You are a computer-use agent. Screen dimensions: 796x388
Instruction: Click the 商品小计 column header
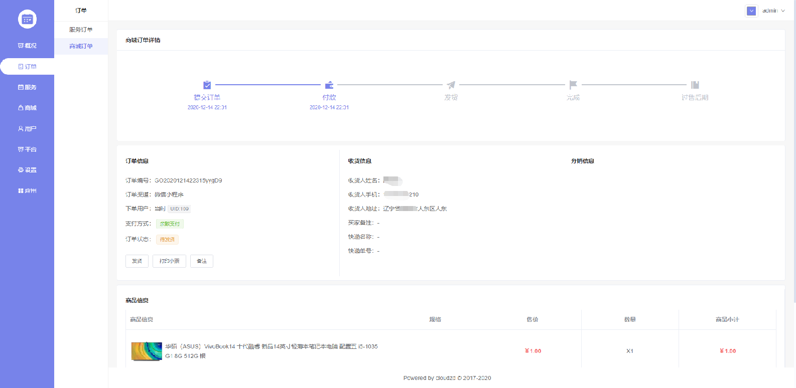727,319
